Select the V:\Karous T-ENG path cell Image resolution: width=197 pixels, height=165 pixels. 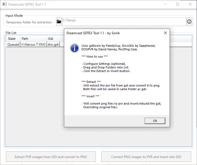(34, 45)
